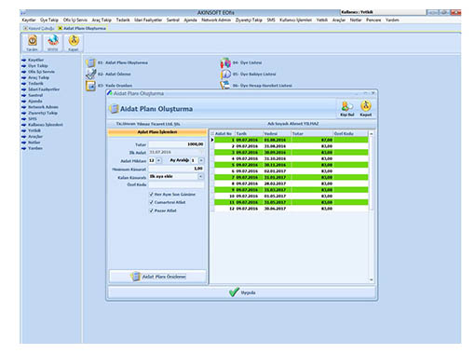Open the Ajanda menu in menu bar
The height and width of the screenshot is (354, 475).
(190, 20)
